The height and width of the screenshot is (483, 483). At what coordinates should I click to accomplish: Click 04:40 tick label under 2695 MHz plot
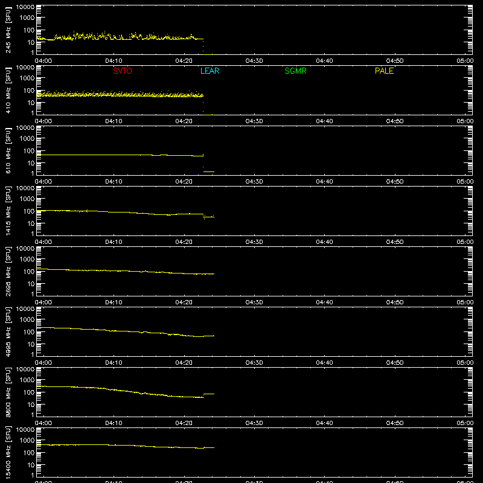[324, 302]
